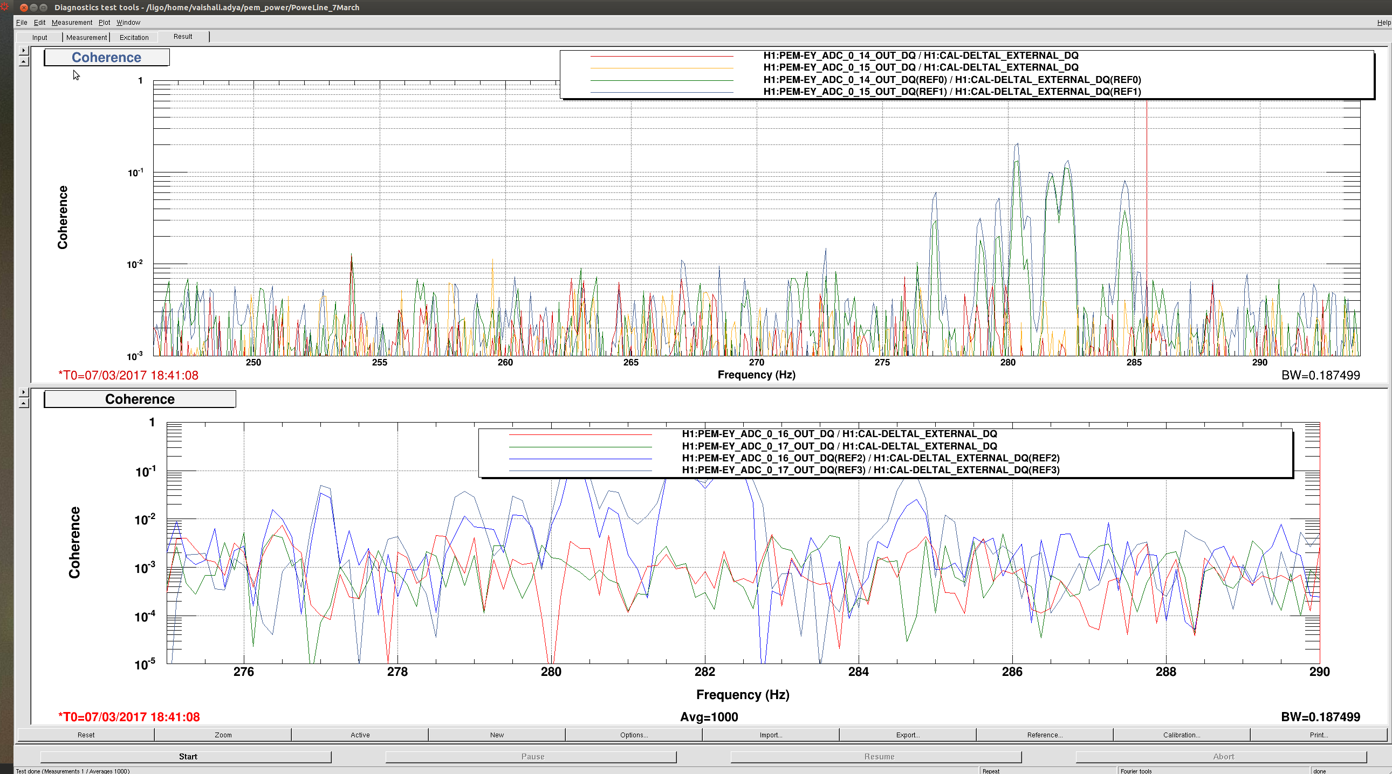Open the File menu
This screenshot has width=1392, height=774.
pos(22,22)
